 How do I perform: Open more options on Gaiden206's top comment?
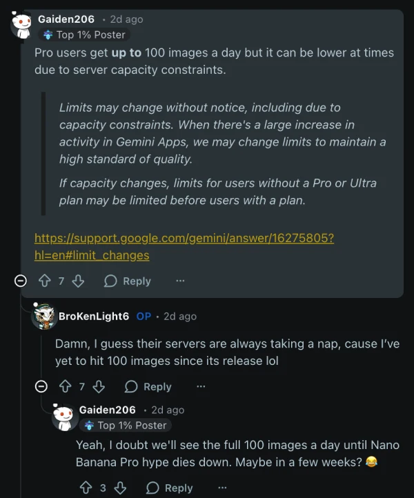tap(180, 281)
